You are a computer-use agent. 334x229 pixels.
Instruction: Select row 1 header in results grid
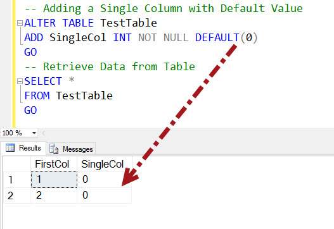(17, 180)
